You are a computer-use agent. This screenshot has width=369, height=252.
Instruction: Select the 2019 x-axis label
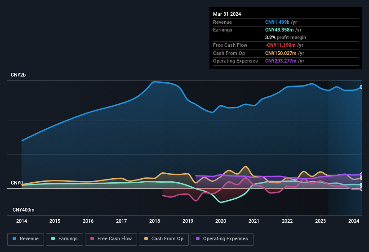(188, 221)
